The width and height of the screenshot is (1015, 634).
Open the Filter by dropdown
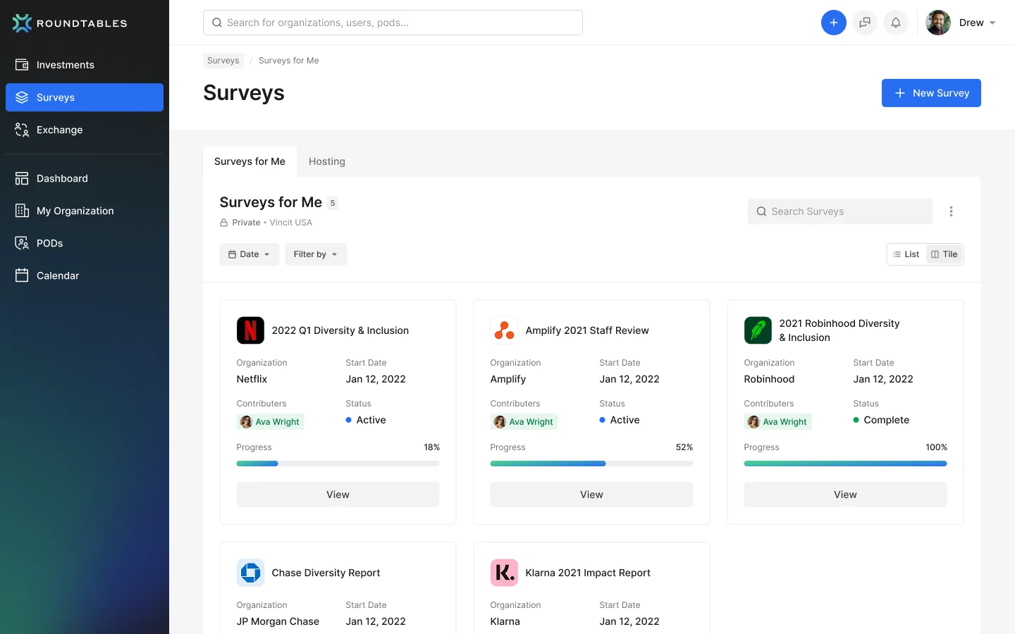coord(316,254)
